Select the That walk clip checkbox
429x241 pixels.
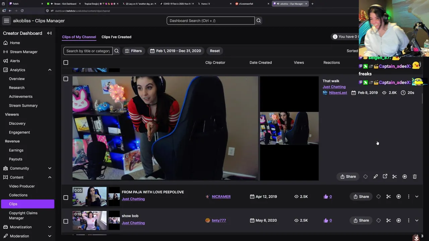click(x=66, y=79)
